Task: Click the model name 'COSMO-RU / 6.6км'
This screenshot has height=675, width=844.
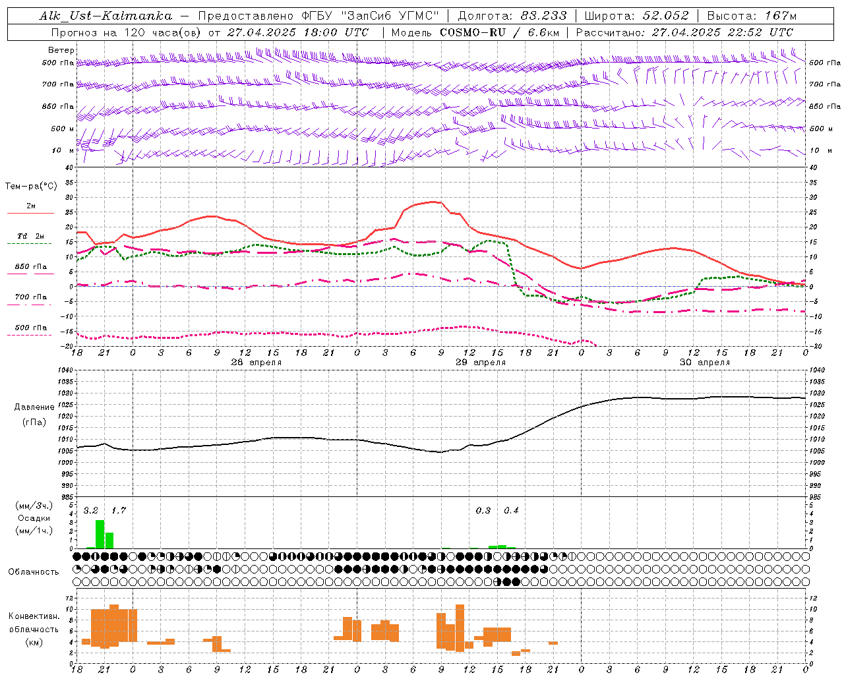Action: (x=500, y=32)
